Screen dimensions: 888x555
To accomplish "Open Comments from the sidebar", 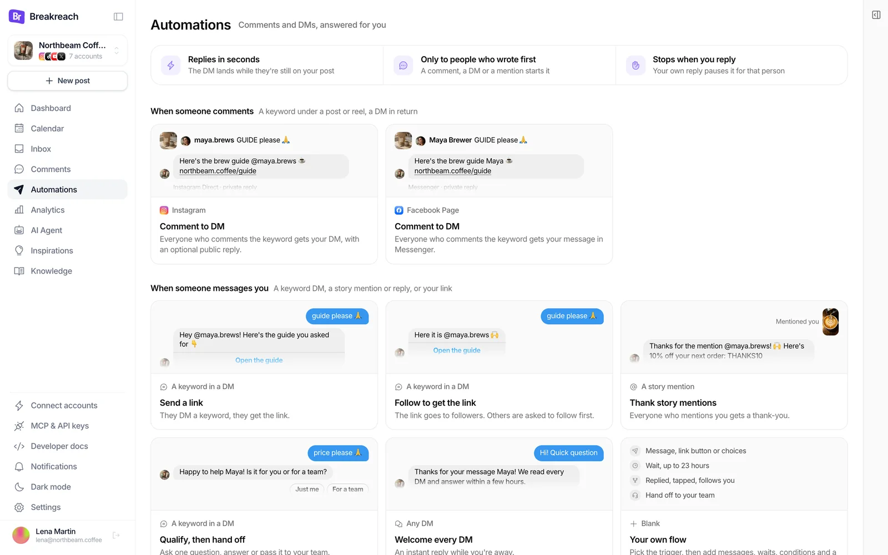I will [68, 169].
